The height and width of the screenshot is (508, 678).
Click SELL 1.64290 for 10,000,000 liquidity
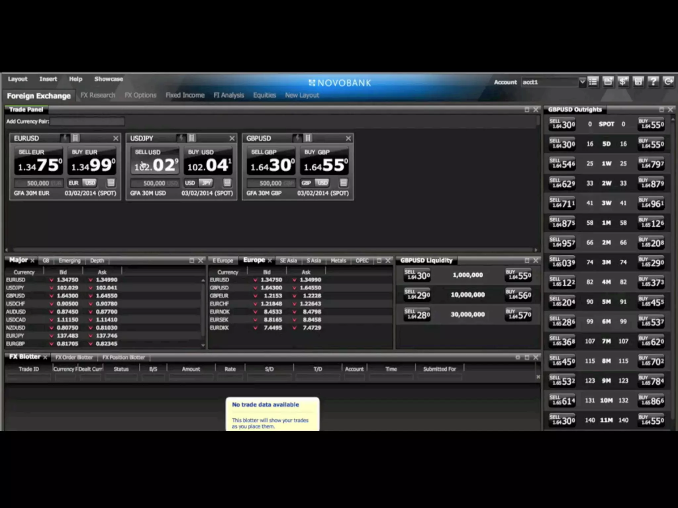pyautogui.click(x=417, y=295)
